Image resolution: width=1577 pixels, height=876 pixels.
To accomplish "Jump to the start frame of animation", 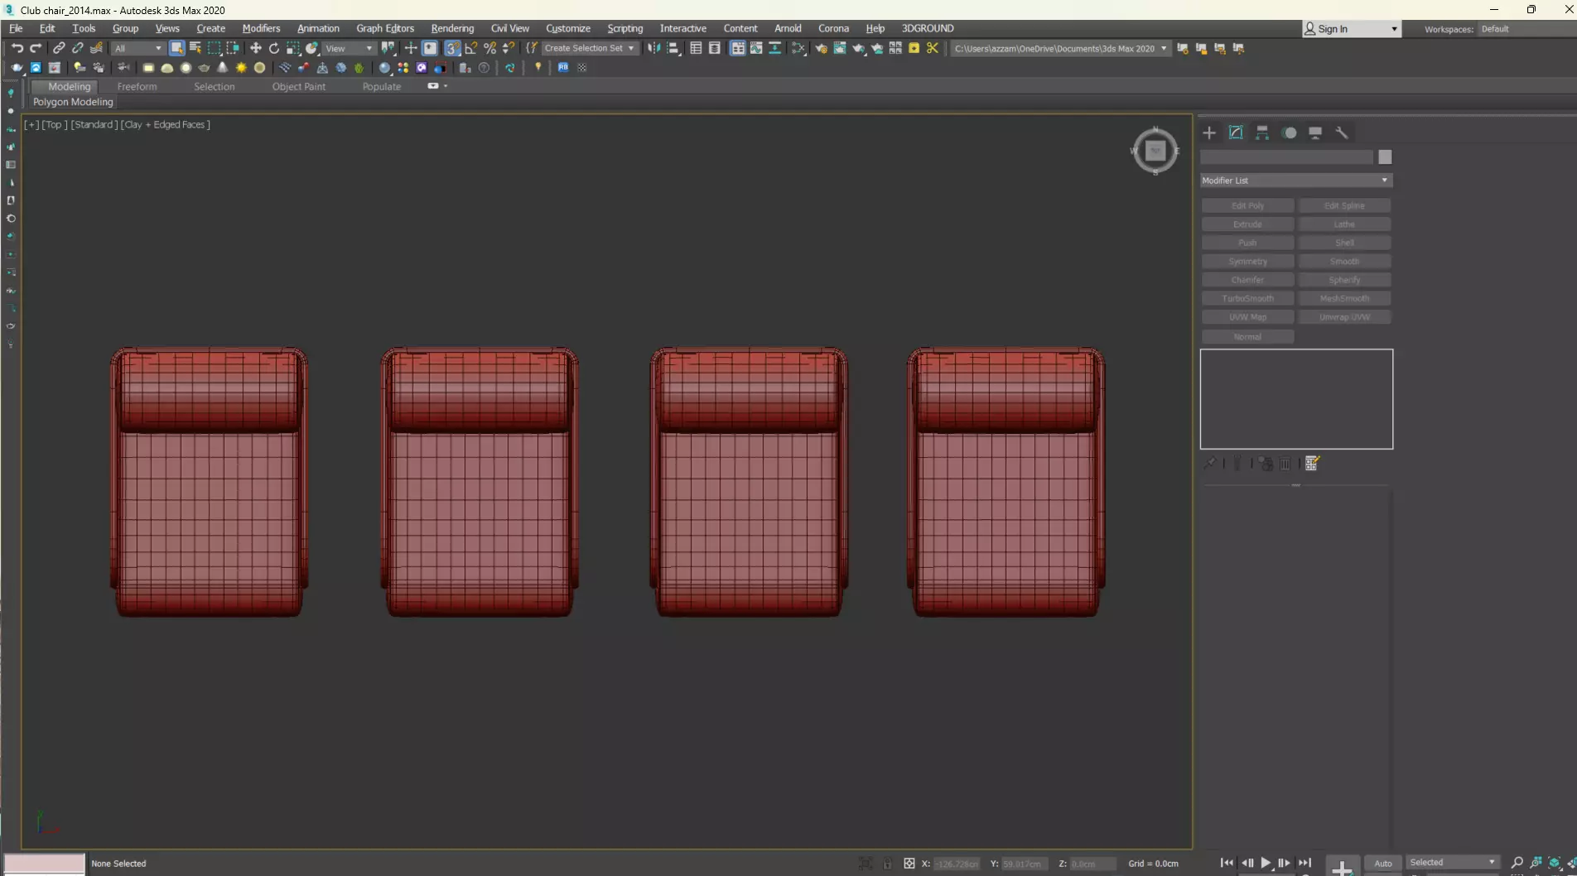I will (1227, 863).
